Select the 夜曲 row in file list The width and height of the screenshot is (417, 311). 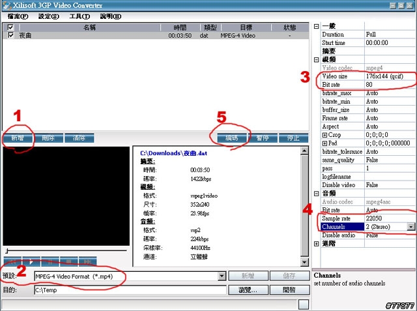coord(156,35)
